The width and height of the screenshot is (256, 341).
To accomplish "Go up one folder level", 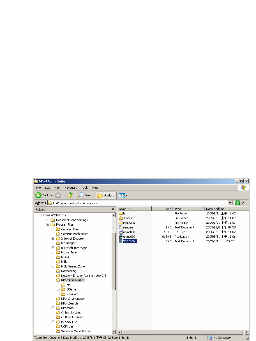I will 71,195.
